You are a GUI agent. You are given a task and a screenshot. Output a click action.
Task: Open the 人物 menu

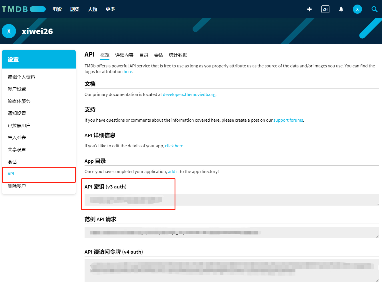coord(93,9)
